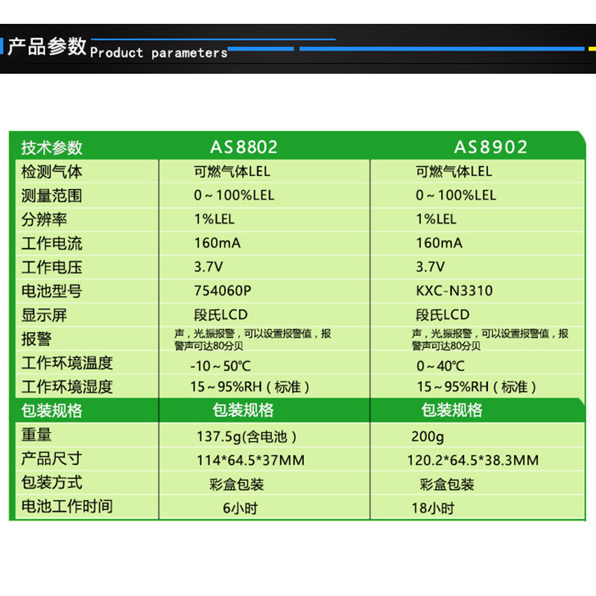
Task: Select temperature value -10～50℃
Action: [221, 366]
